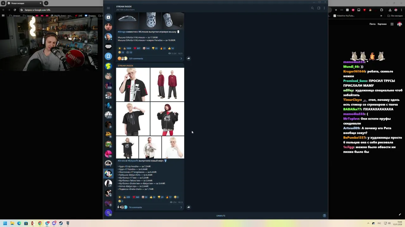Add fire reaction 17 on merch post
The image size is (405, 227).
pyautogui.click(x=169, y=197)
